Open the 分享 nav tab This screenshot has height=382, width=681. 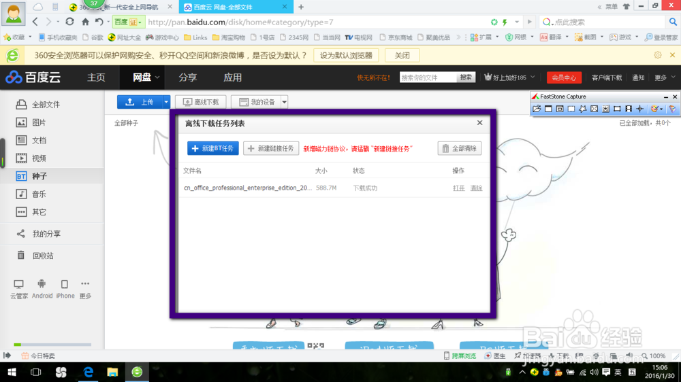(x=188, y=77)
